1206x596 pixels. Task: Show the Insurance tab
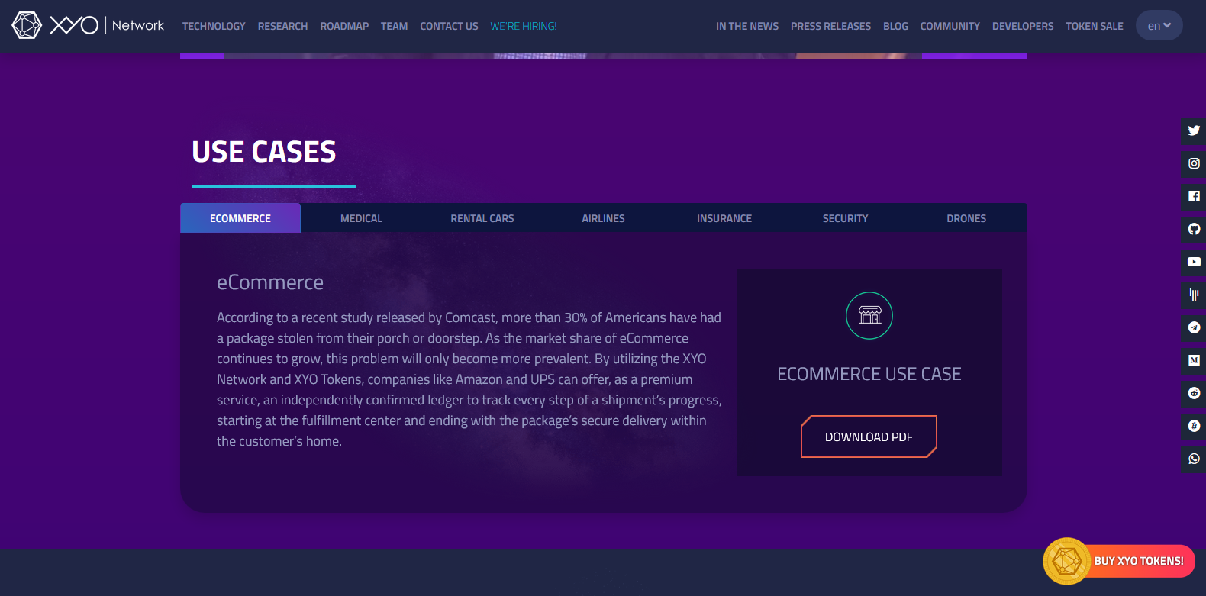point(724,218)
